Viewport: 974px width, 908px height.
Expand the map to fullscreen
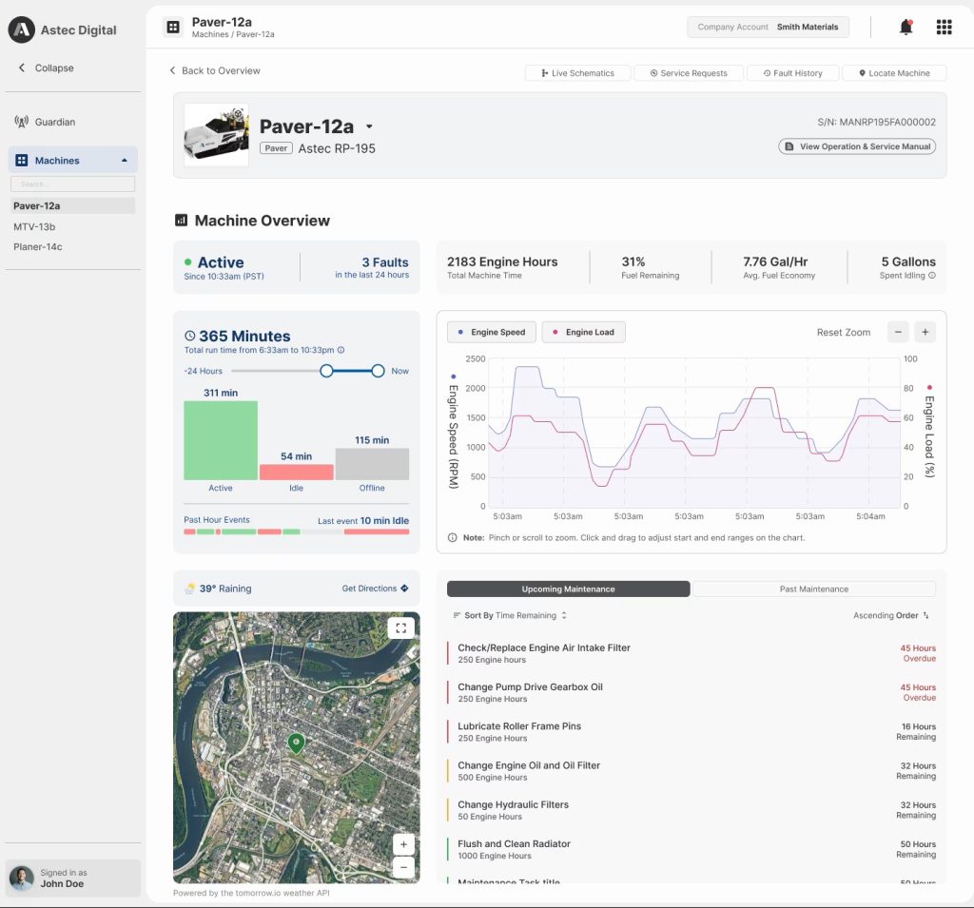click(x=400, y=628)
